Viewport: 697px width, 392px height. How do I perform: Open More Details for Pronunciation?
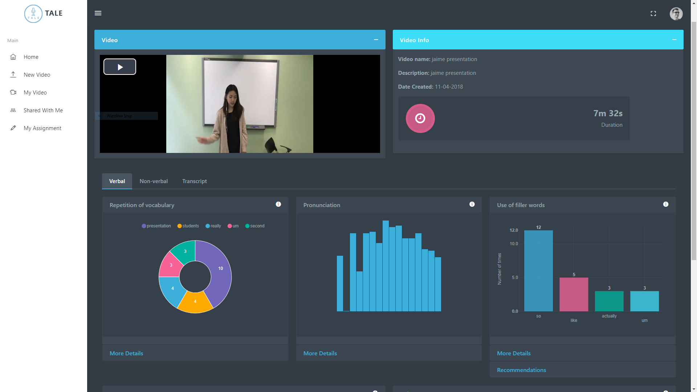320,353
